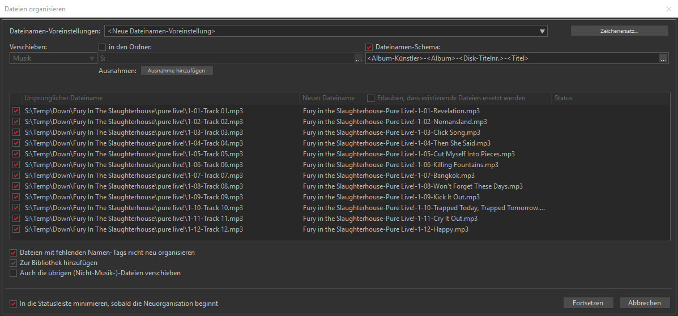Uncheck the row for 1-05-Track 05.mp3
Screen dimensions: 678x316
tap(16, 154)
